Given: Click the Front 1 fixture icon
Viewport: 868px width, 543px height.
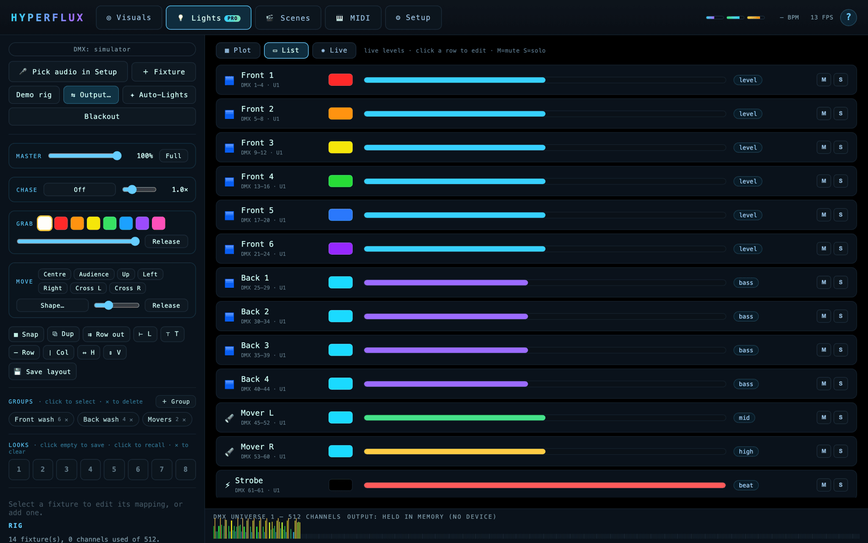Looking at the screenshot, I should point(229,80).
